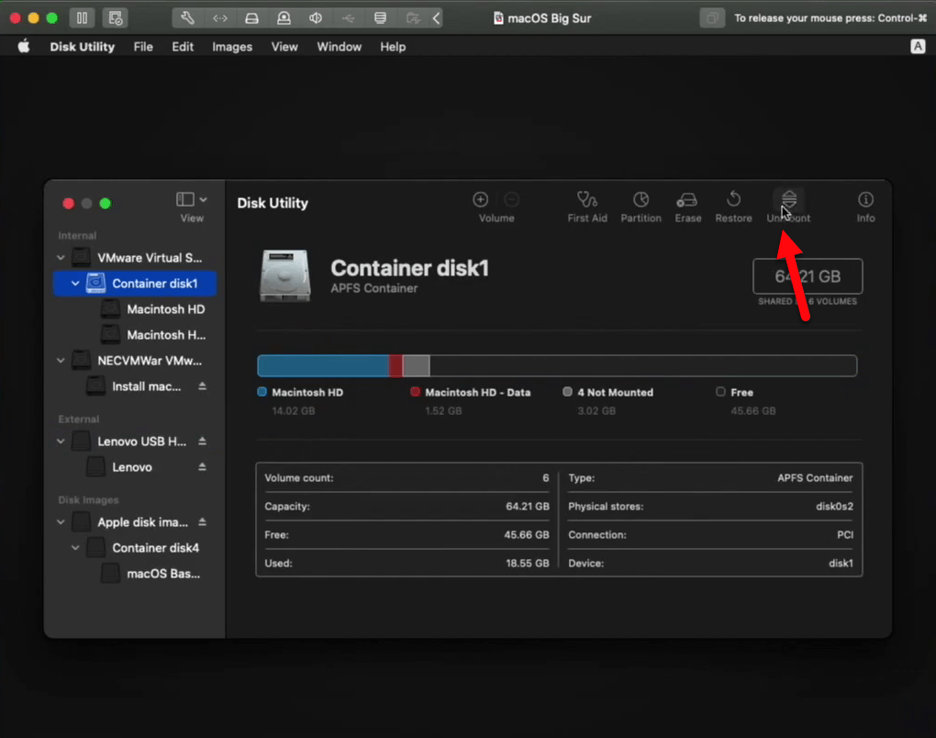Collapse the VMware Virtual S... disk
The width and height of the screenshot is (936, 738).
(61, 258)
